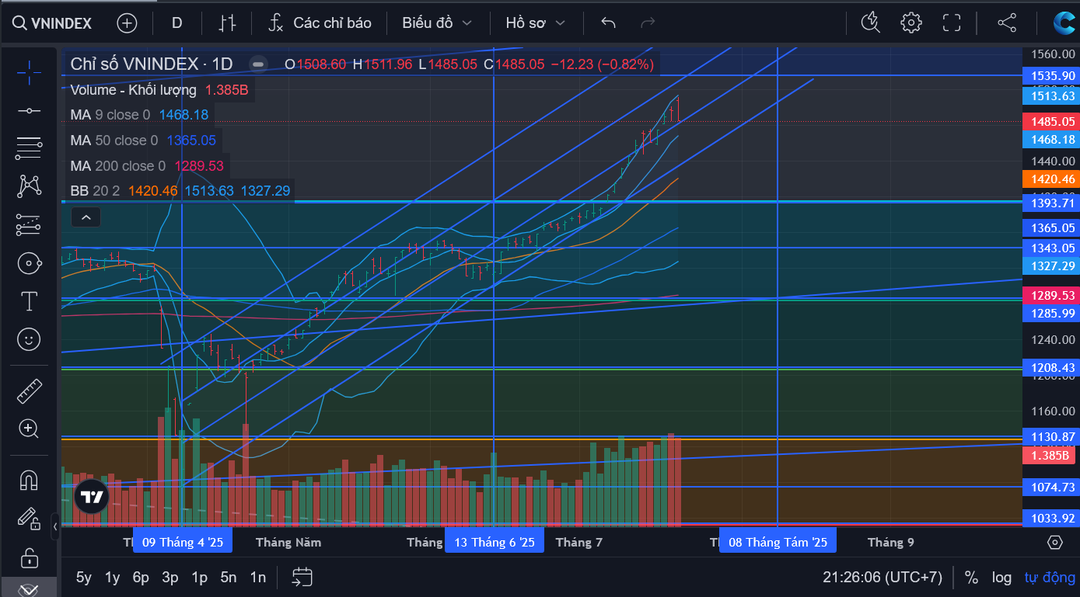Image resolution: width=1080 pixels, height=597 pixels.
Task: Select the MA 9 close 0 legend
Action: pyautogui.click(x=110, y=115)
